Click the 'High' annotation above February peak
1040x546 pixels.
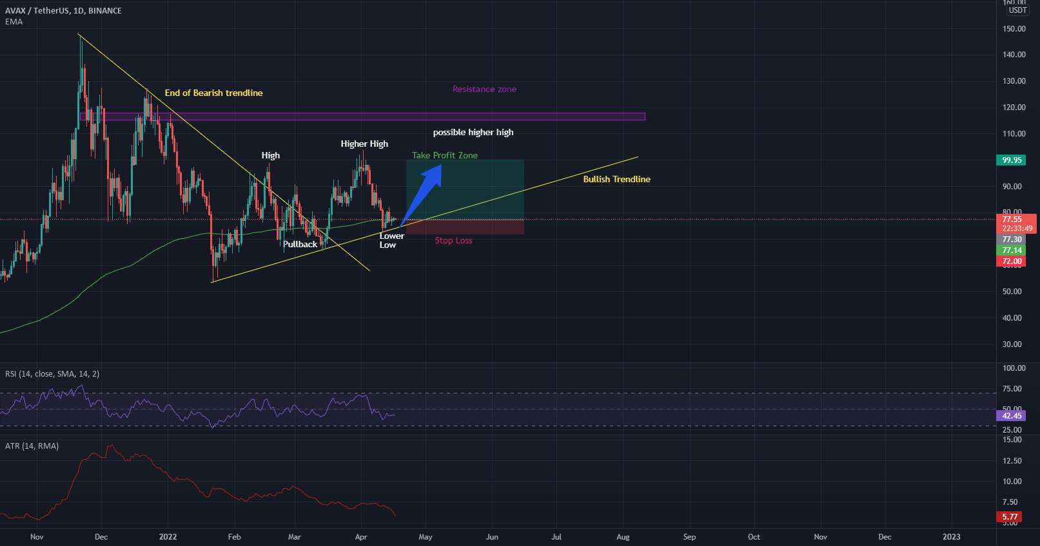(271, 155)
